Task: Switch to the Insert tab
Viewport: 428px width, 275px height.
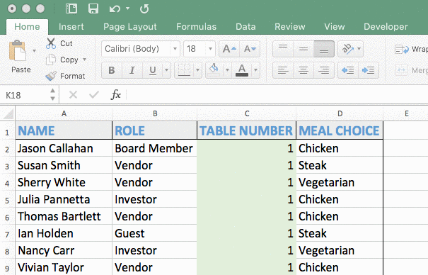Action: [x=71, y=26]
